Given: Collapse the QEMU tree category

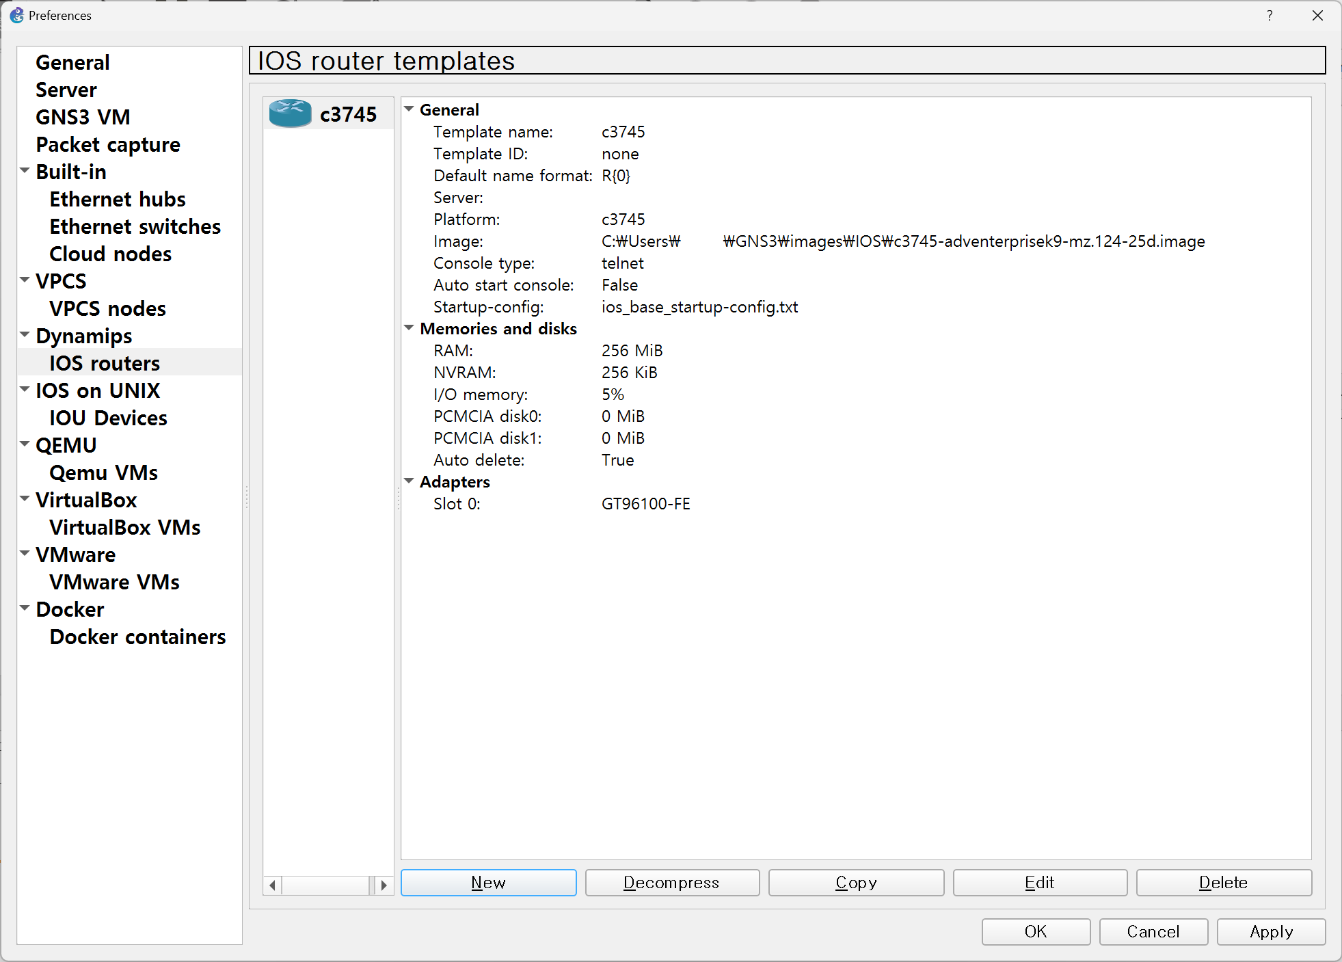Looking at the screenshot, I should [25, 444].
